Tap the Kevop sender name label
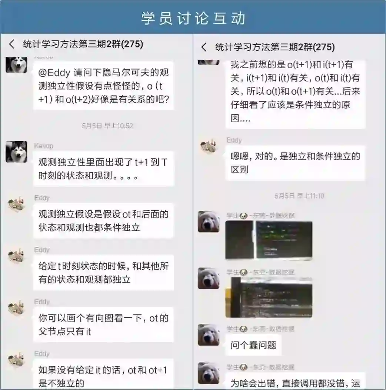386x390 pixels. click(x=44, y=146)
